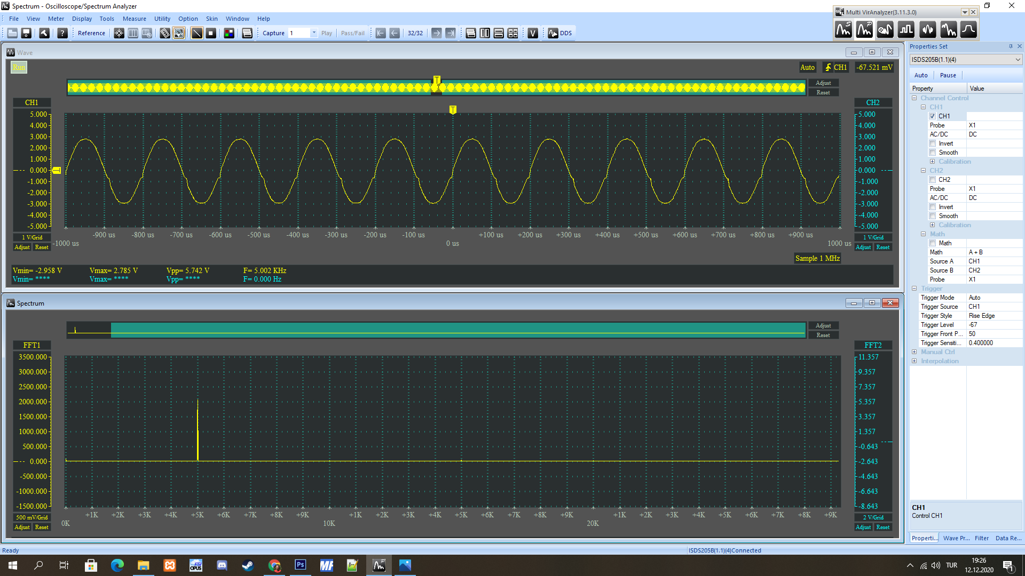1025x576 pixels.
Task: Open the Multi VirAnalyzer dropdown arrow
Action: pos(964,12)
